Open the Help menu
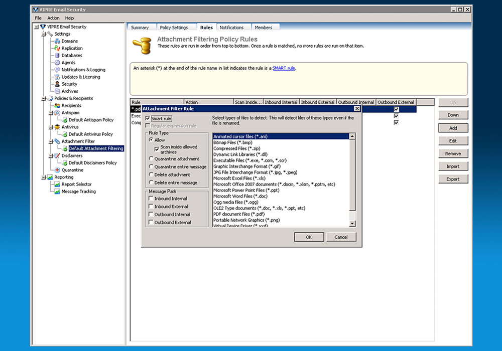The height and width of the screenshot is (351, 502). click(69, 18)
